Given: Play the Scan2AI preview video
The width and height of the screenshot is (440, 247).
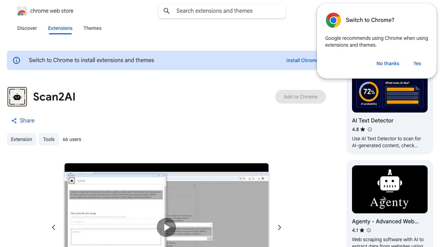Looking at the screenshot, I should pos(166,227).
